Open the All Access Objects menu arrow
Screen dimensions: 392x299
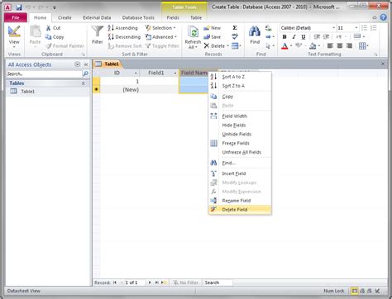pos(77,64)
